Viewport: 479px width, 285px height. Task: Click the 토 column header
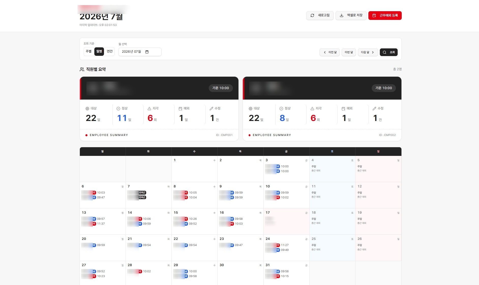click(x=332, y=152)
